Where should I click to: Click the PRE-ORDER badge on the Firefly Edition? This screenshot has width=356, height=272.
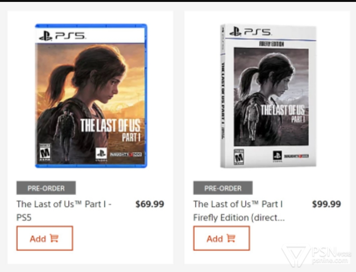(223, 188)
